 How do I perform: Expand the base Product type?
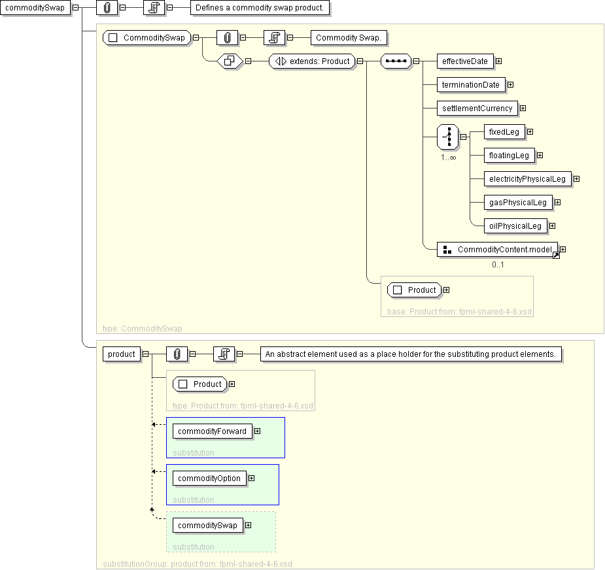[447, 290]
